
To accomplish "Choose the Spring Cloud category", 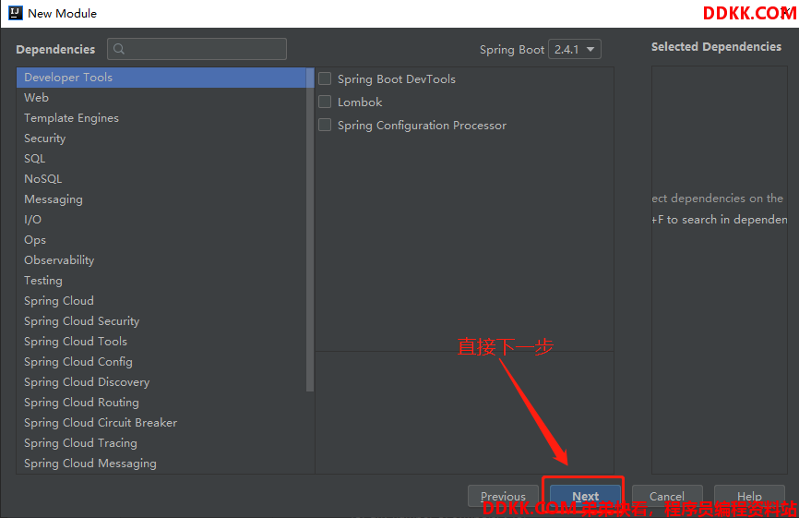I will pyautogui.click(x=161, y=301).
